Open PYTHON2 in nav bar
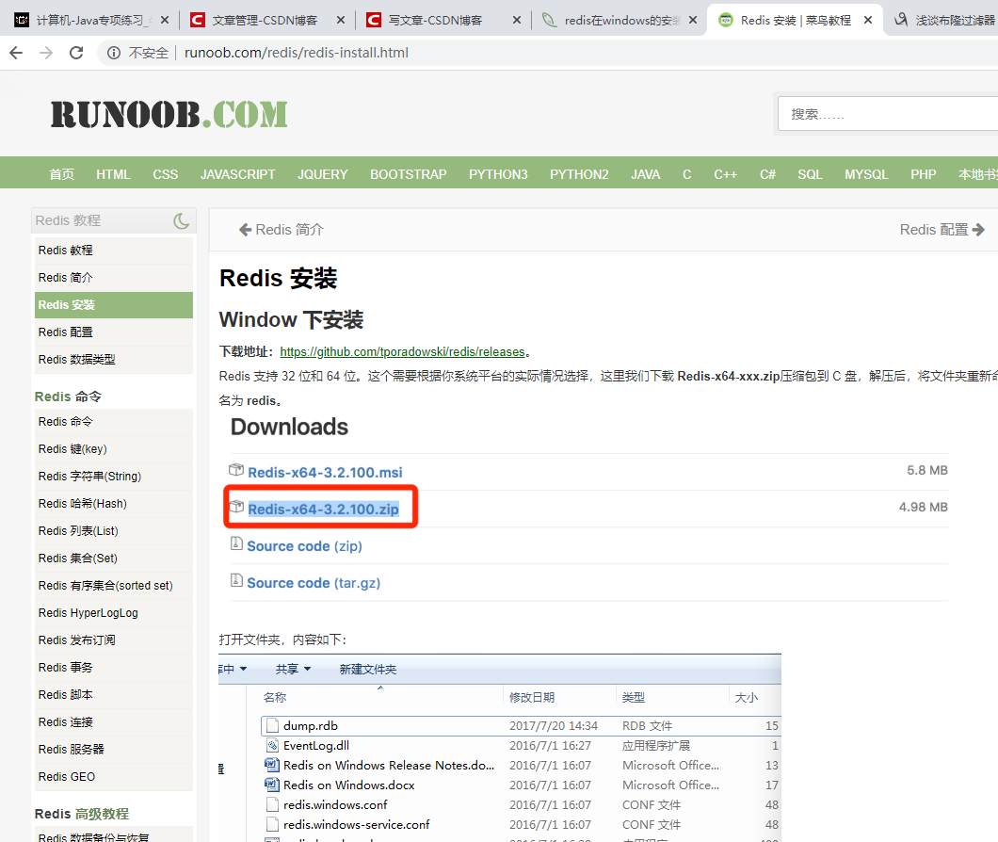This screenshot has height=842, width=998. [579, 174]
